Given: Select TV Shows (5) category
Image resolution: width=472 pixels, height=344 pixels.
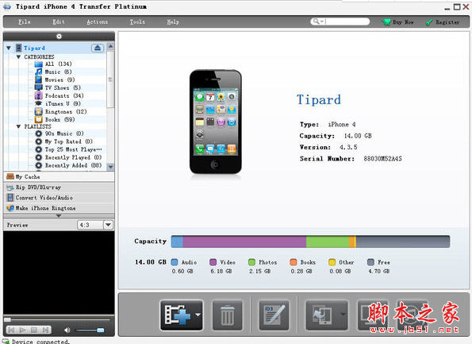Looking at the screenshot, I should pyautogui.click(x=57, y=87).
